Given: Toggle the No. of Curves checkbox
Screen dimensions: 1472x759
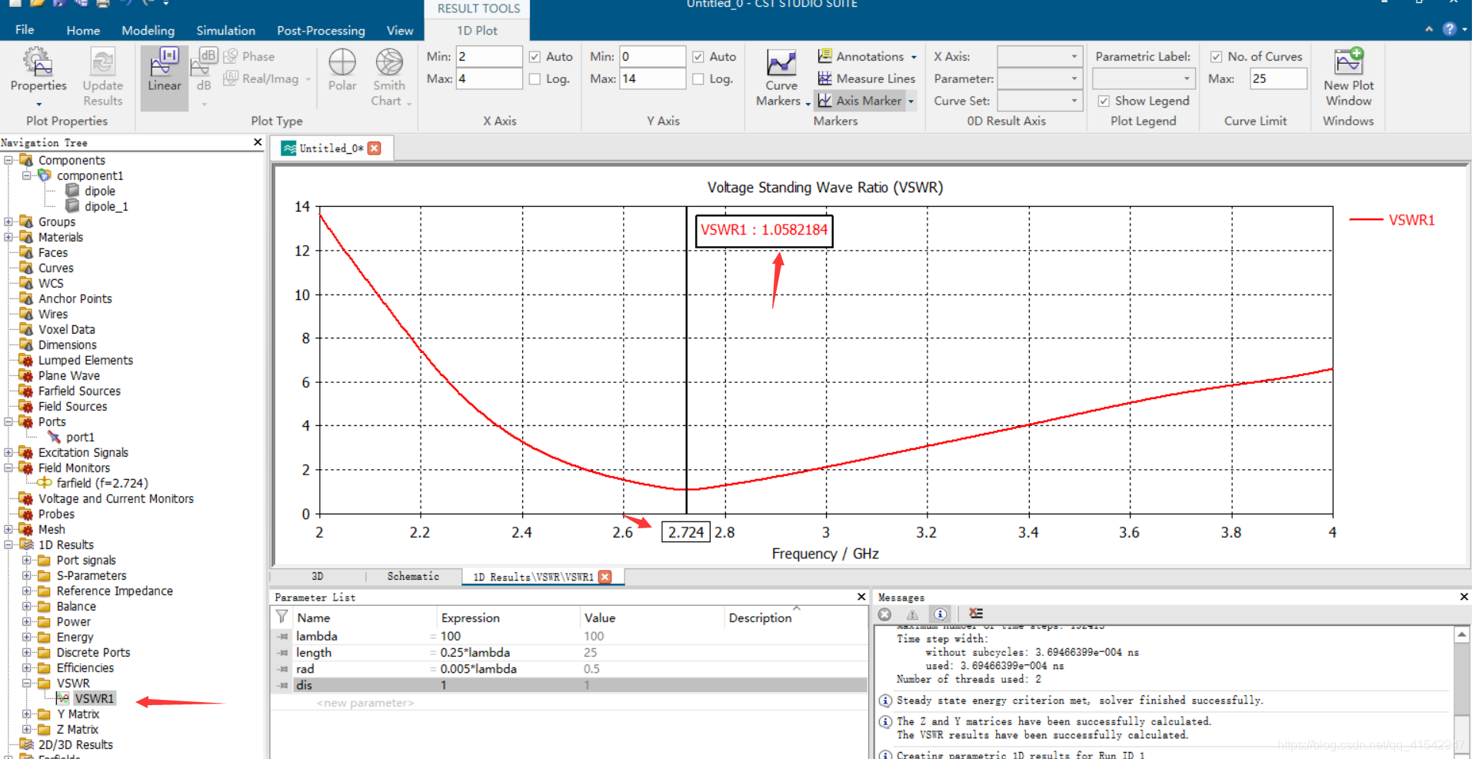Looking at the screenshot, I should coord(1216,57).
